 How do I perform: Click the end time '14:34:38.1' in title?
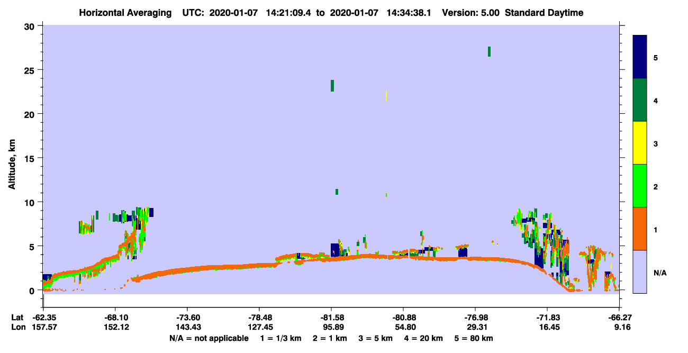410,13
